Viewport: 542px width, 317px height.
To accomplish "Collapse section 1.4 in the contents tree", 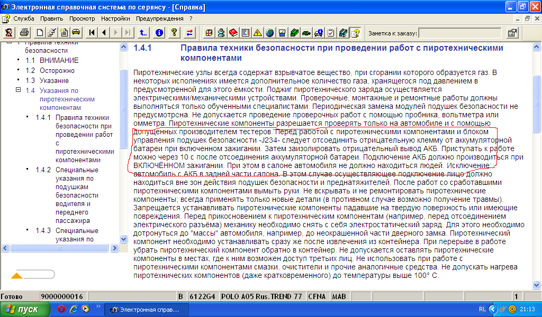I will [18, 90].
